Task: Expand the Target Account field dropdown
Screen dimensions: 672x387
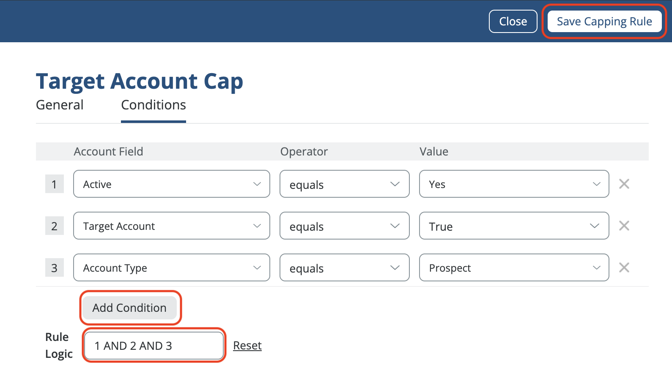Action: [x=171, y=226]
